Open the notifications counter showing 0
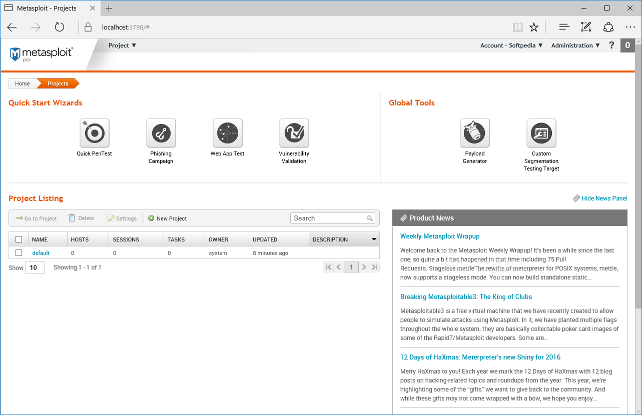 [627, 45]
